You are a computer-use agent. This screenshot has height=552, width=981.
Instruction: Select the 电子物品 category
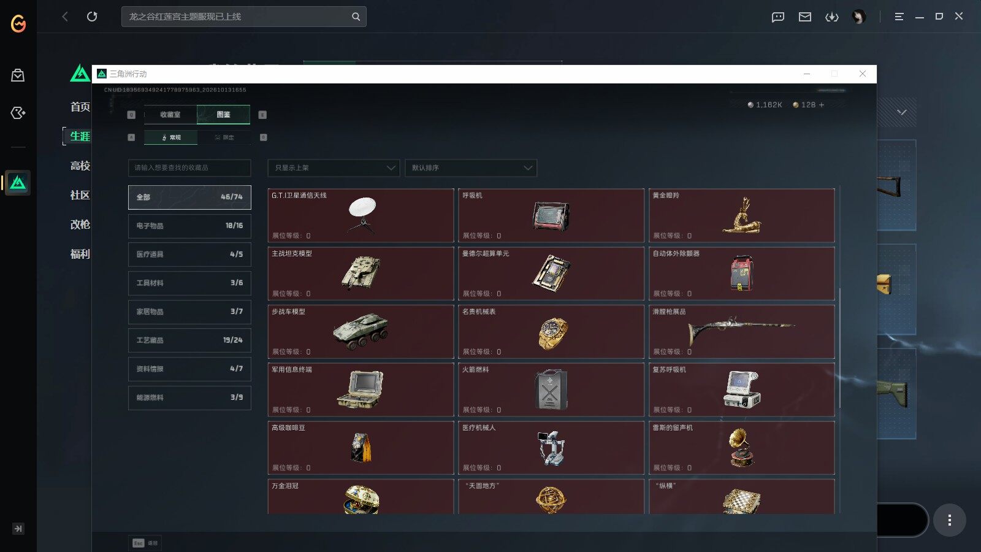tap(189, 226)
